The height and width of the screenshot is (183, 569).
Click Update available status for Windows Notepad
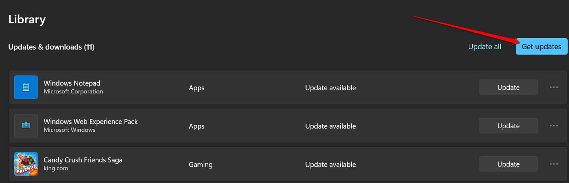[x=330, y=88]
